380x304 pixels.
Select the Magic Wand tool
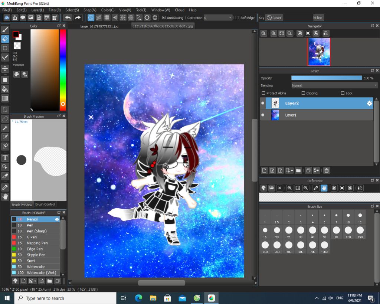click(5, 128)
